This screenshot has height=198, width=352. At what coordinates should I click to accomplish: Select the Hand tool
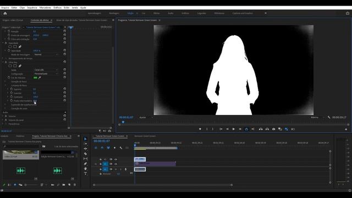click(85, 169)
